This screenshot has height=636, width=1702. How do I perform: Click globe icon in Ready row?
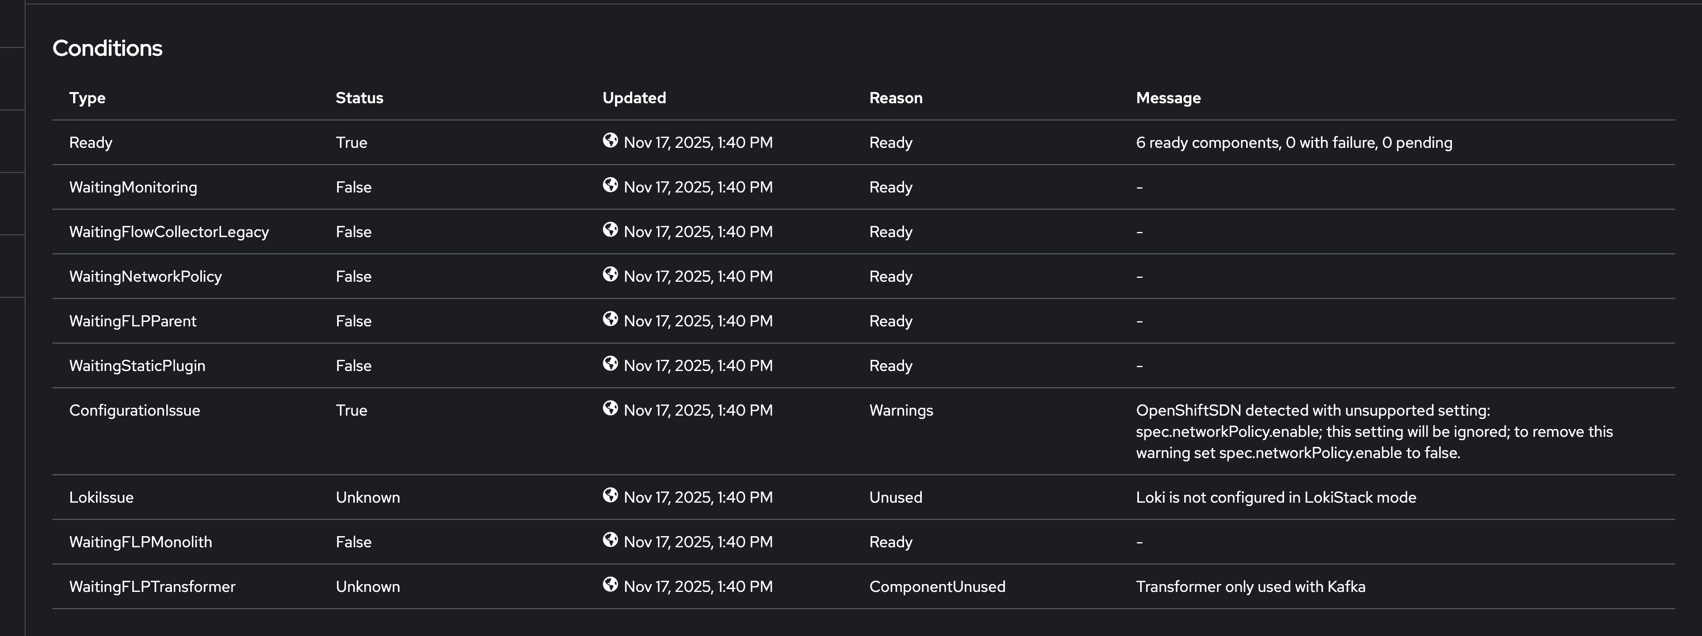coord(610,140)
